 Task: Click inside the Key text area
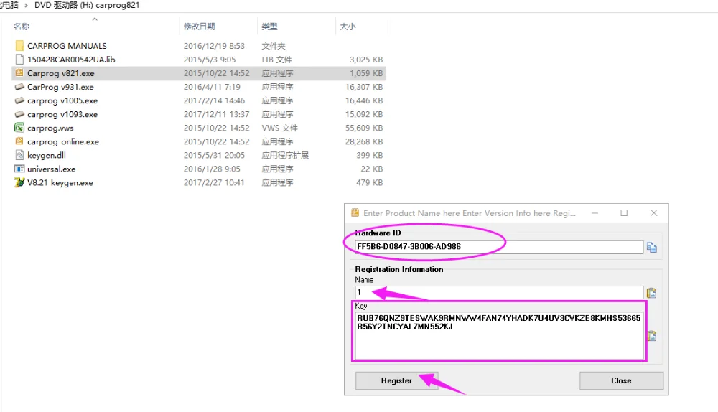(499, 335)
